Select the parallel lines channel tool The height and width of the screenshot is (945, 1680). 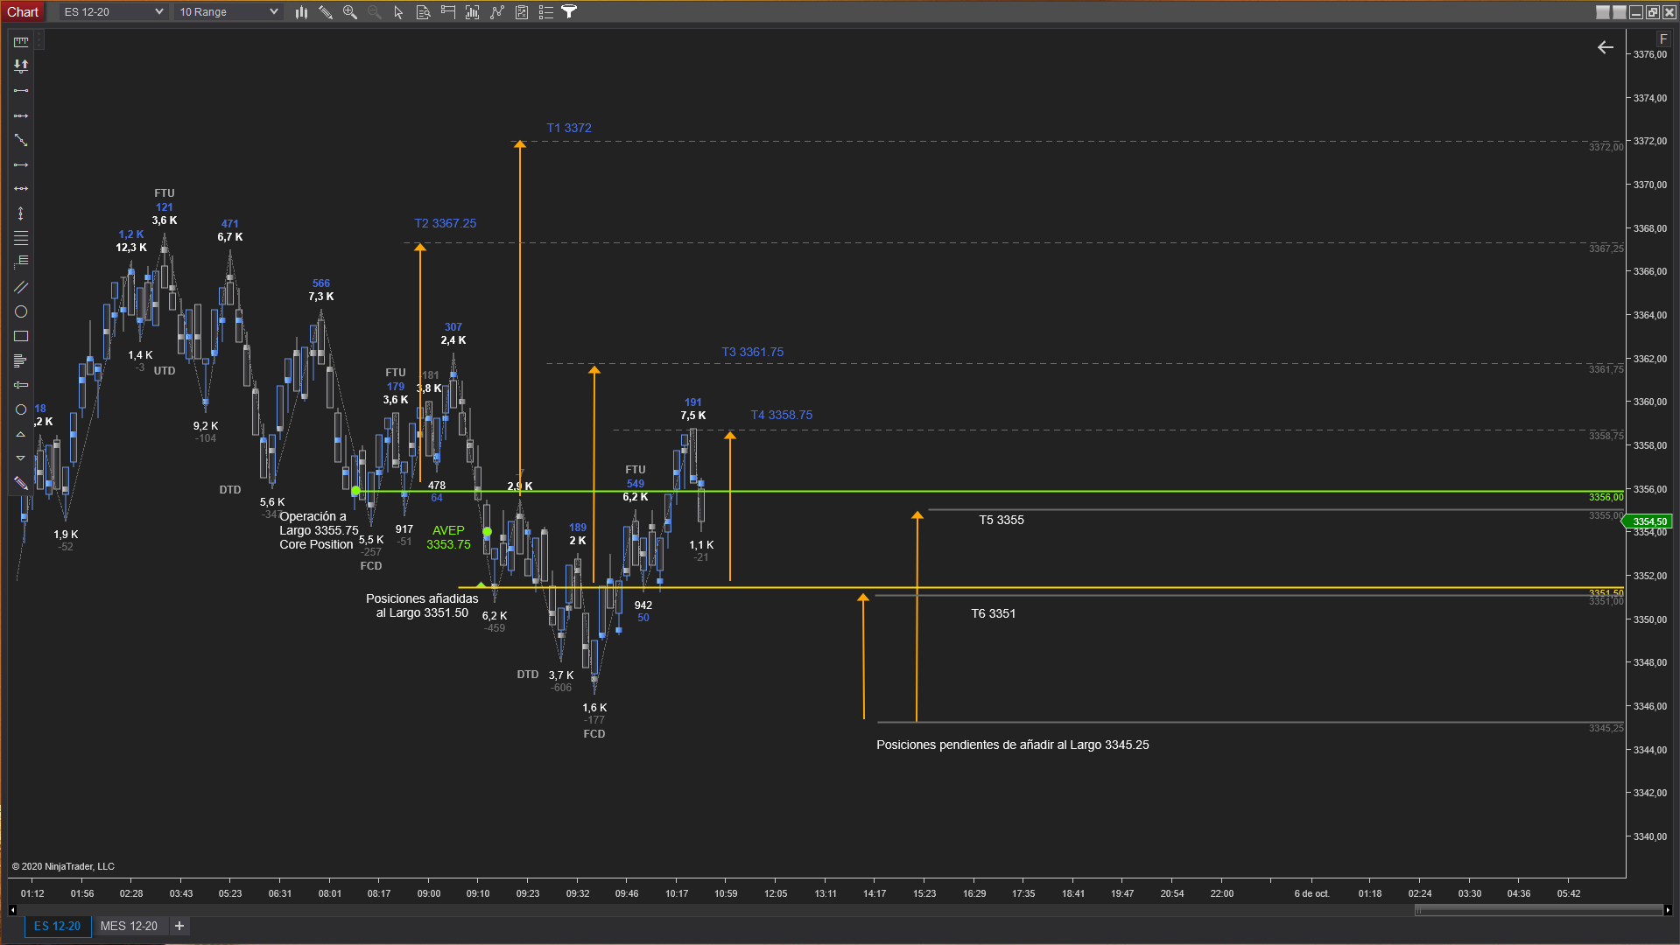click(x=21, y=287)
